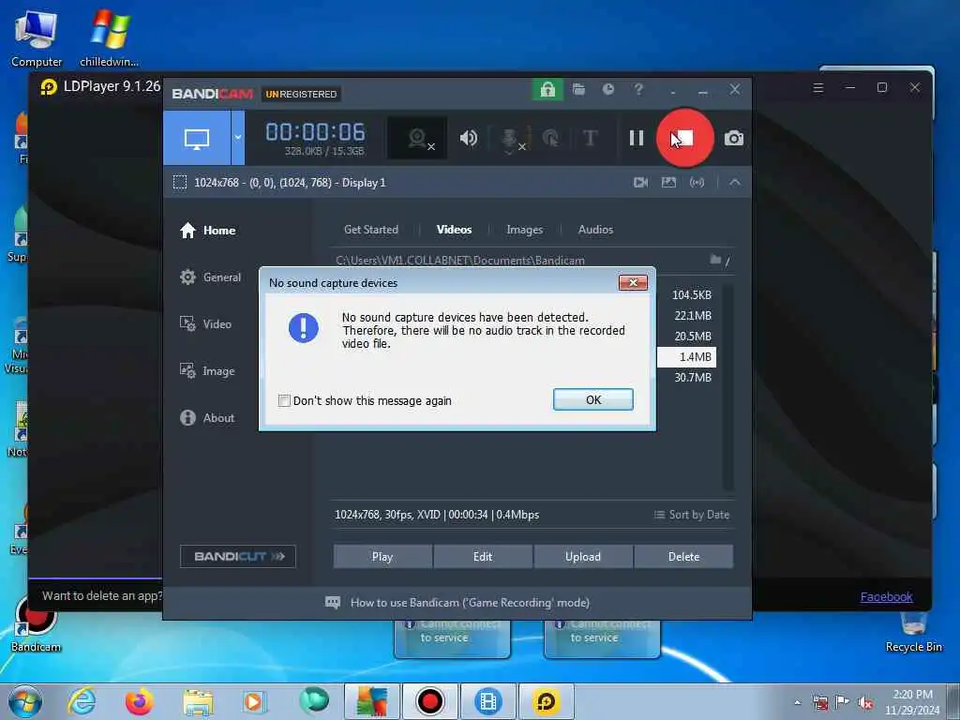The width and height of the screenshot is (960, 720).
Task: Open the Image settings section
Action: click(x=207, y=371)
